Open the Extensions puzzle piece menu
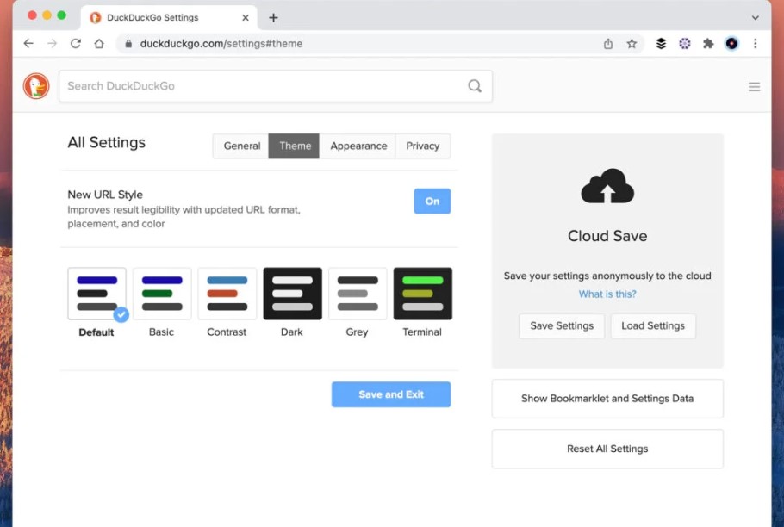Screen dimensions: 784x527 [708, 43]
